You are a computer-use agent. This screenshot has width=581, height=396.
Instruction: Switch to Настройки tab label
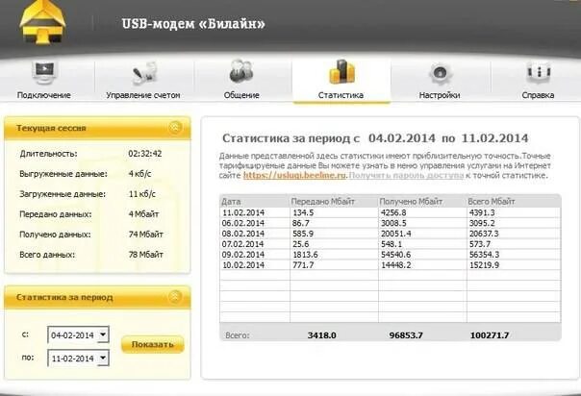(x=440, y=95)
